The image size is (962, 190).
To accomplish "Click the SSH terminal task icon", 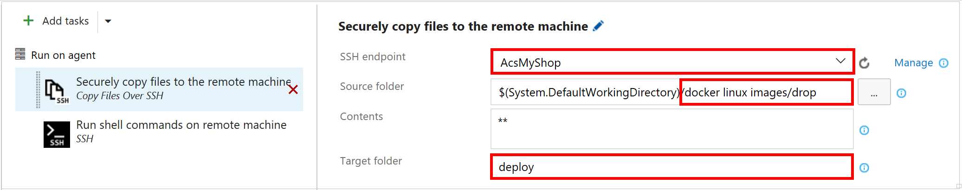I will tap(57, 134).
